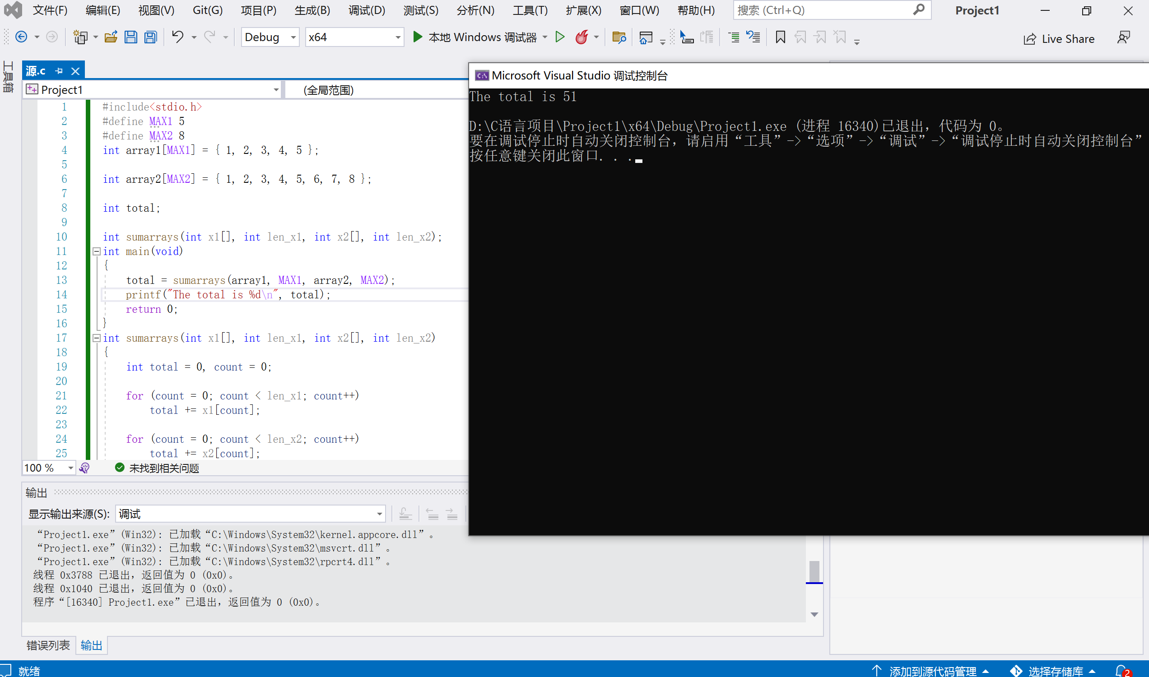Click the save all icon
Image resolution: width=1149 pixels, height=677 pixels.
[x=151, y=37]
